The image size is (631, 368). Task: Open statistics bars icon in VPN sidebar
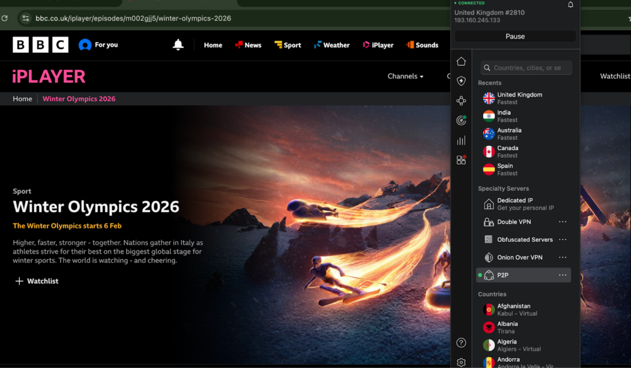[x=461, y=140]
